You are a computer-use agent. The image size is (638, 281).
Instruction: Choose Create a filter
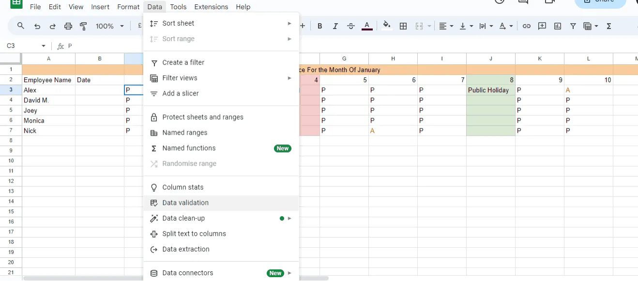pos(221,62)
